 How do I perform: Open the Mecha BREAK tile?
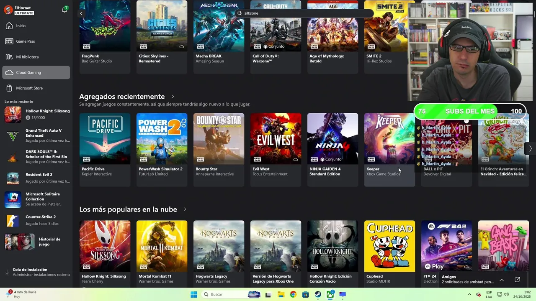pos(219,37)
